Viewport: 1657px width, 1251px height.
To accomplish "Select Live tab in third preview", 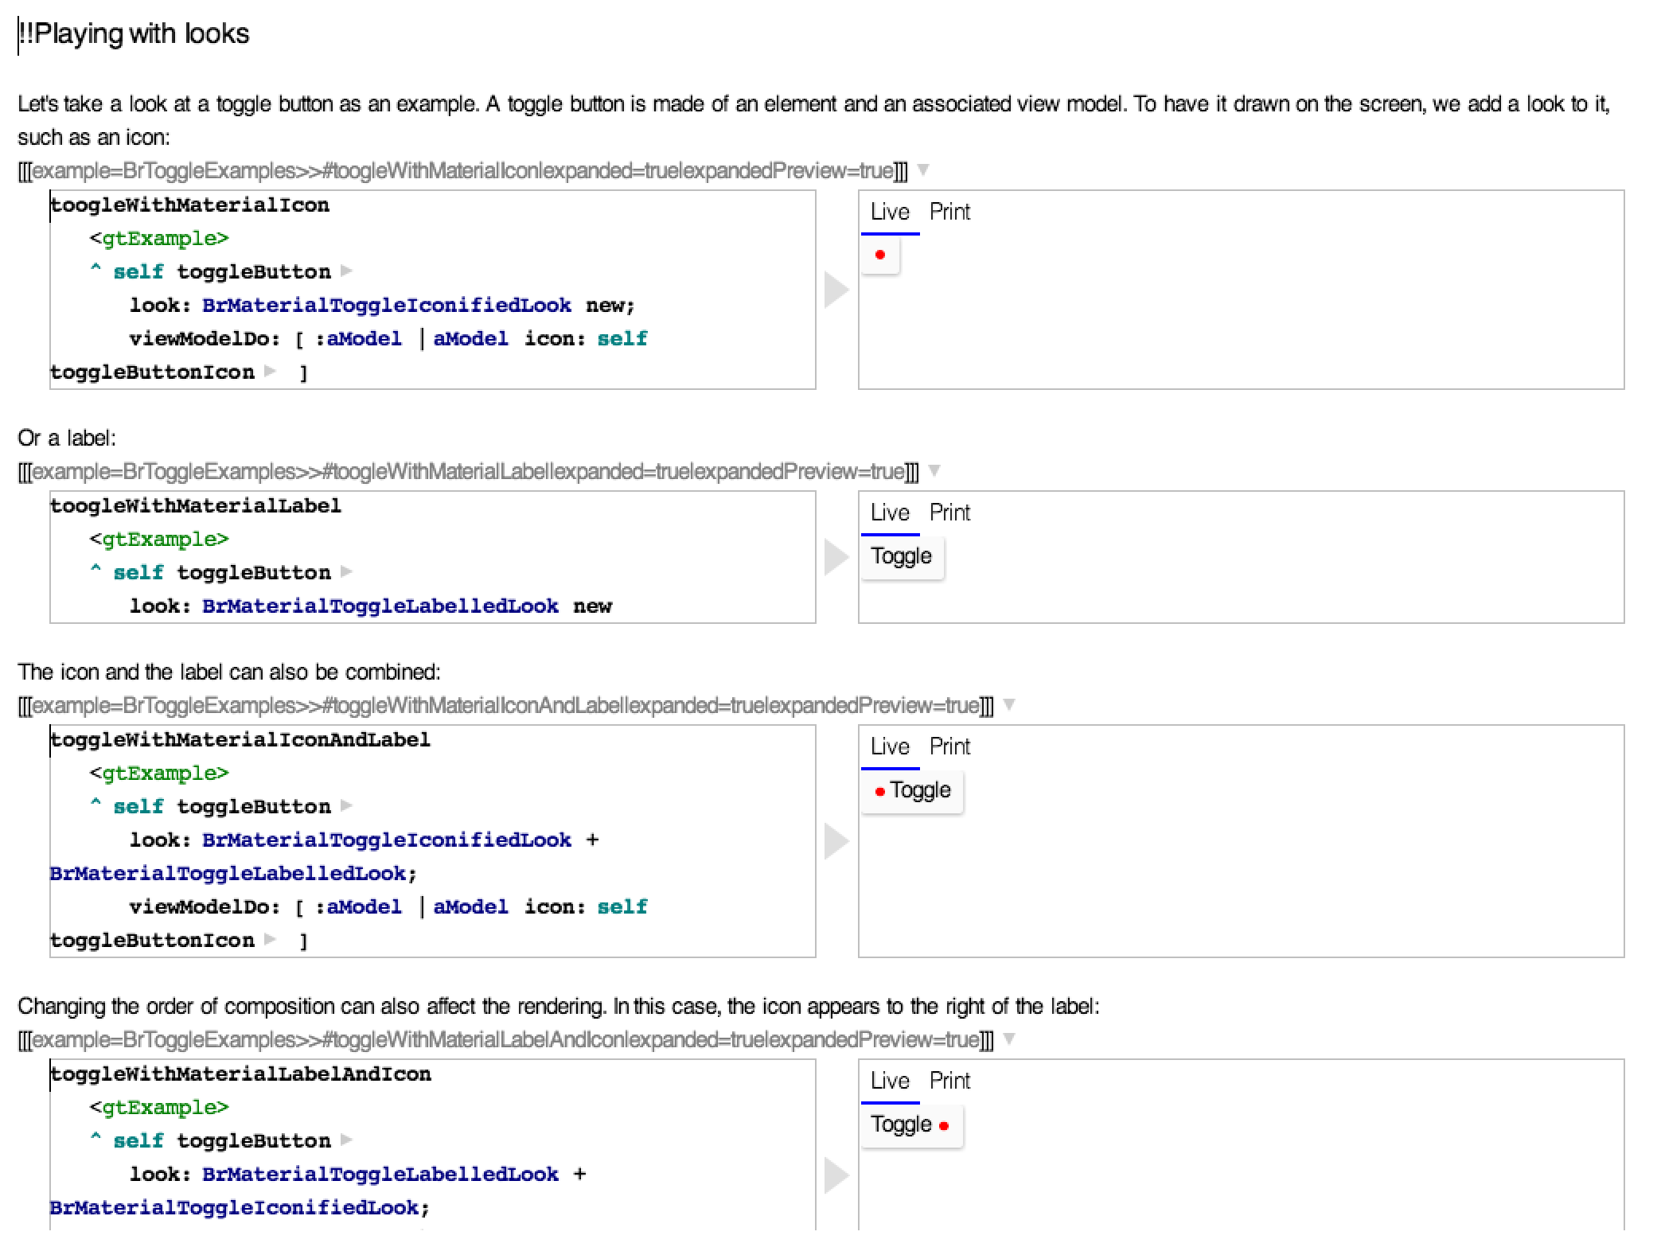I will click(890, 747).
